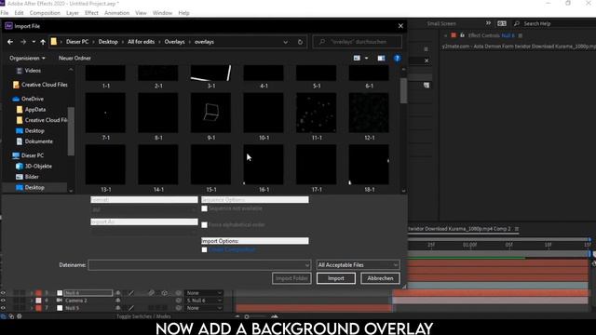This screenshot has height=335, width=596.
Task: Select the Small Screen workspace
Action: (x=441, y=23)
